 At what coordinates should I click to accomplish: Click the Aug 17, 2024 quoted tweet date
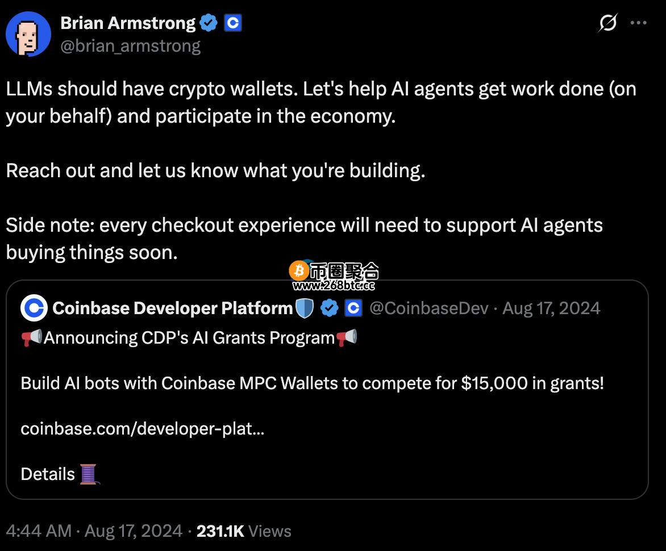coord(551,308)
